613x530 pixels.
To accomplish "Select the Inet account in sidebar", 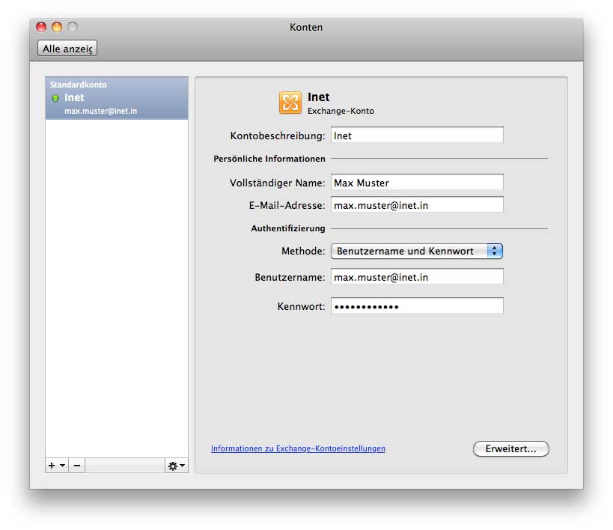I will [116, 98].
